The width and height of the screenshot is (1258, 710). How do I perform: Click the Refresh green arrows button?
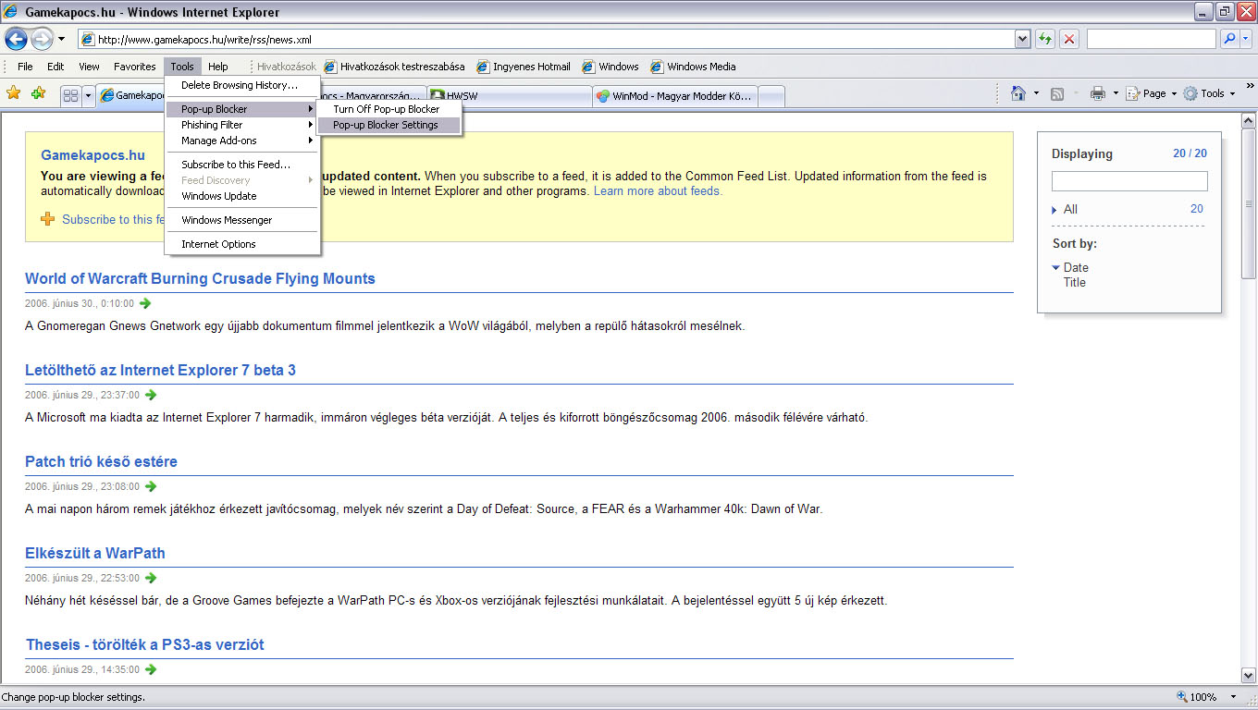click(1045, 39)
